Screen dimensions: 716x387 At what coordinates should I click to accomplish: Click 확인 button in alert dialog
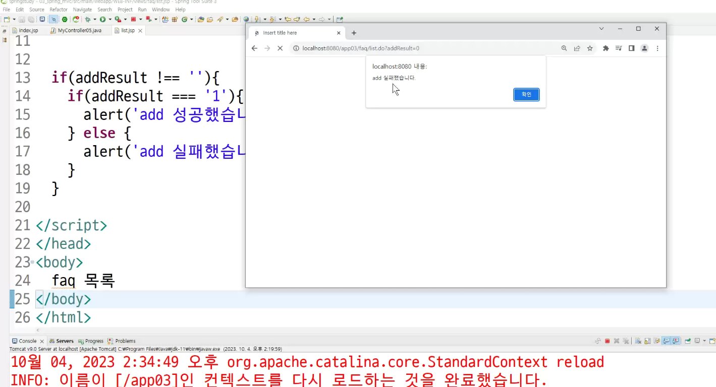(x=526, y=95)
